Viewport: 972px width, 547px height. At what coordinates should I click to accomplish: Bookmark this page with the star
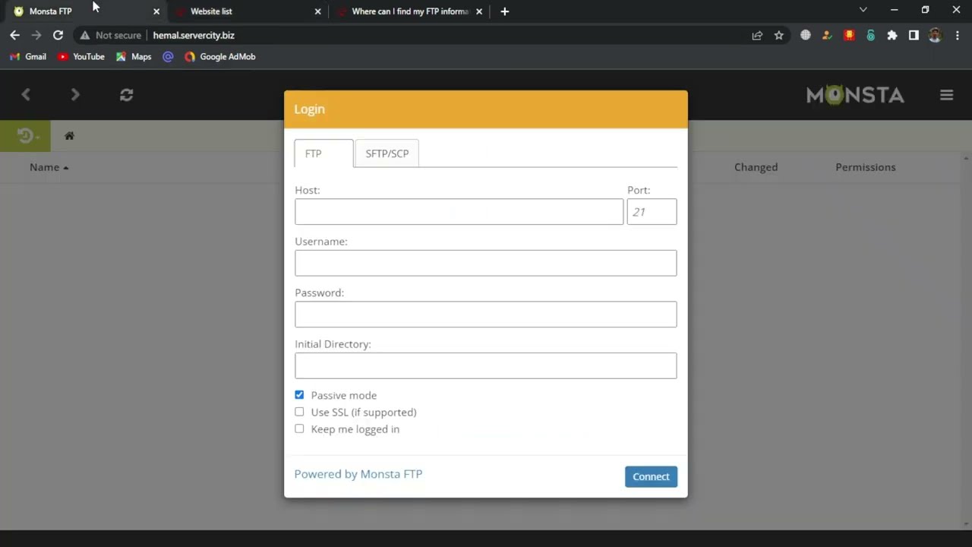778,35
